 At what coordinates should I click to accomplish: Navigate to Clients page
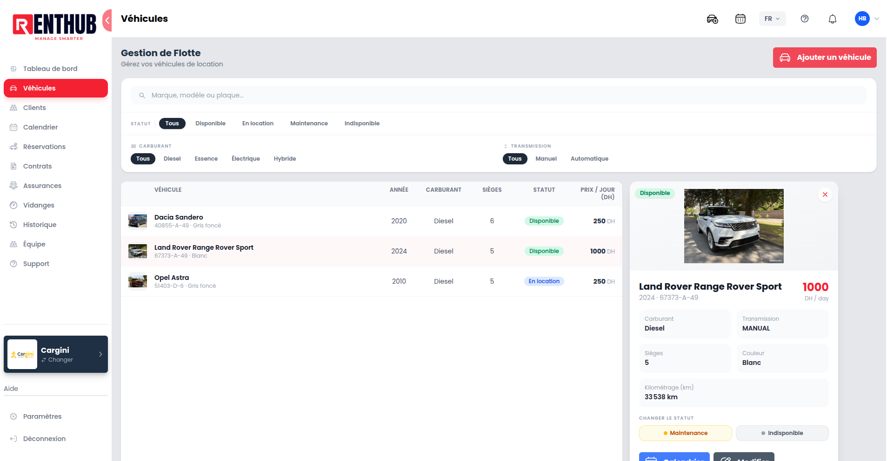56,108
